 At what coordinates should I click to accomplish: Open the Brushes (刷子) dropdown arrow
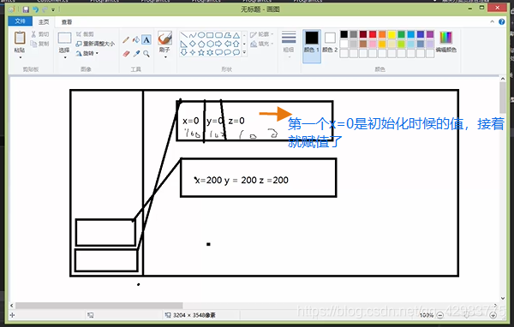pos(164,57)
